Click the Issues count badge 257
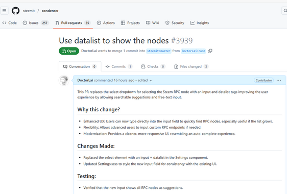 pos(44,23)
